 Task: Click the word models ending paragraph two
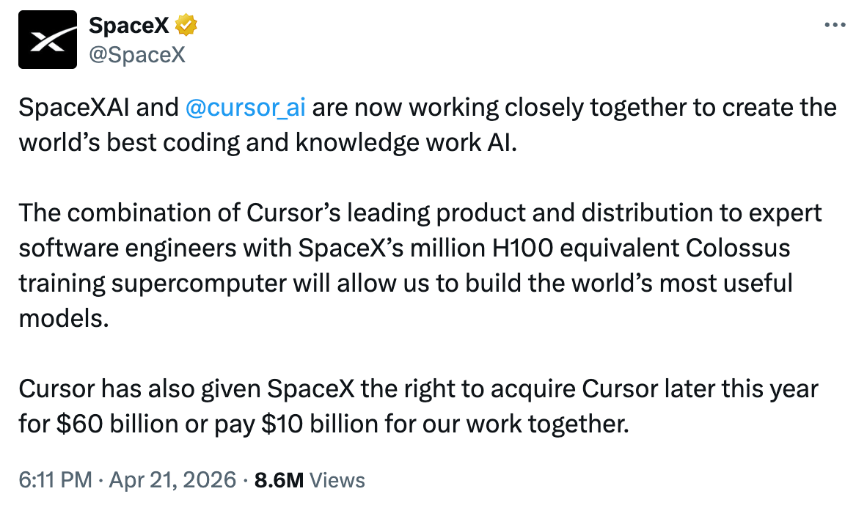click(64, 318)
